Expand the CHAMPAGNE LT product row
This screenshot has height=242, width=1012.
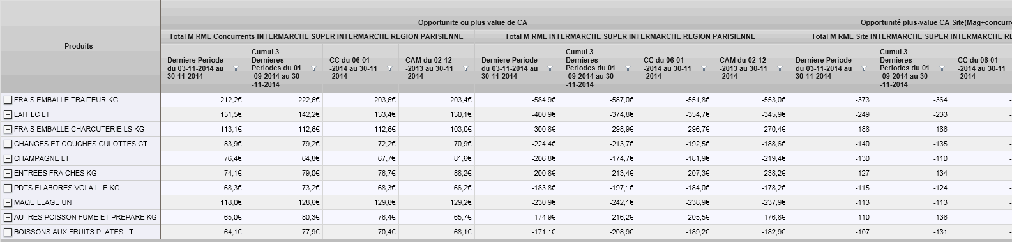(x=8, y=159)
